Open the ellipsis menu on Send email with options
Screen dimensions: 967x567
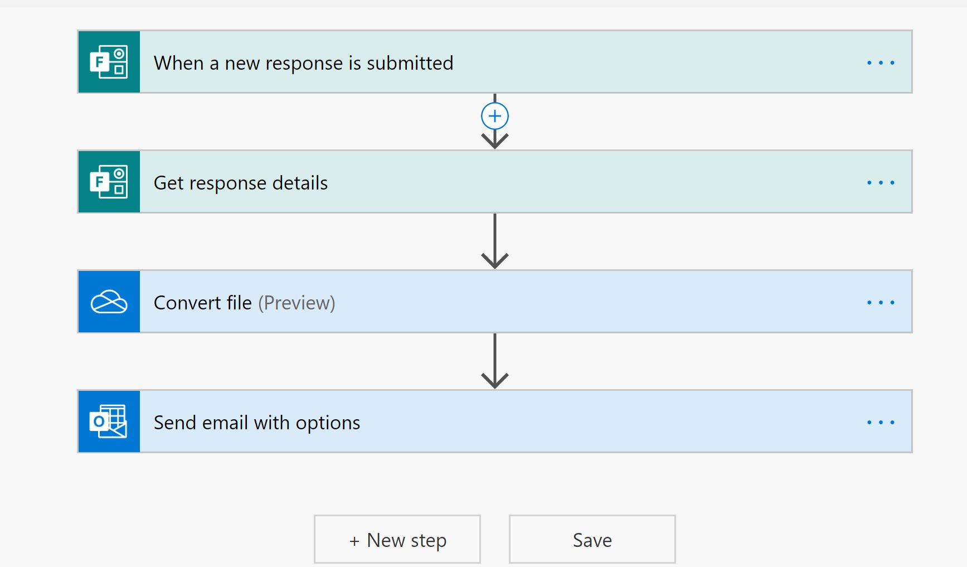[x=880, y=421]
